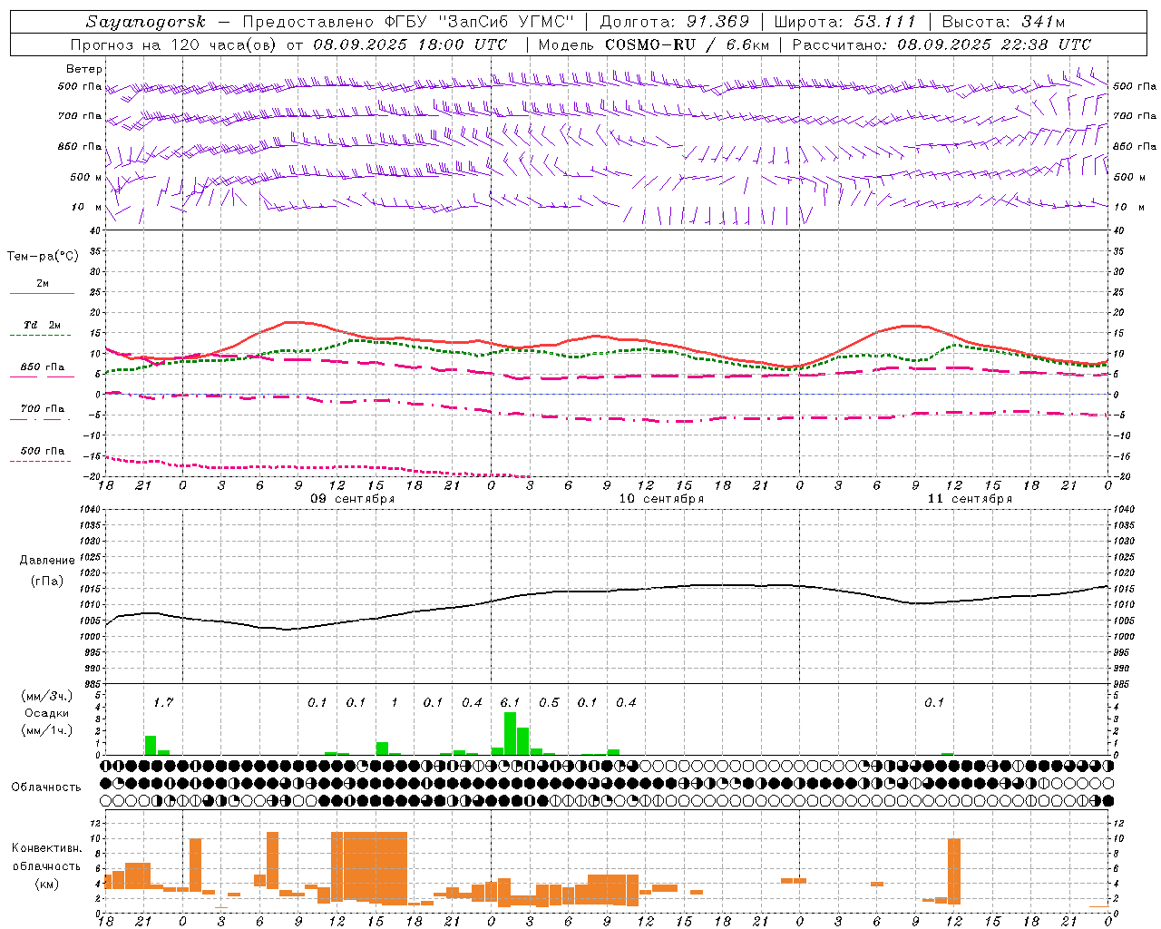Select the '1.7' precipitation amount value
1161x929 pixels.
tap(163, 702)
